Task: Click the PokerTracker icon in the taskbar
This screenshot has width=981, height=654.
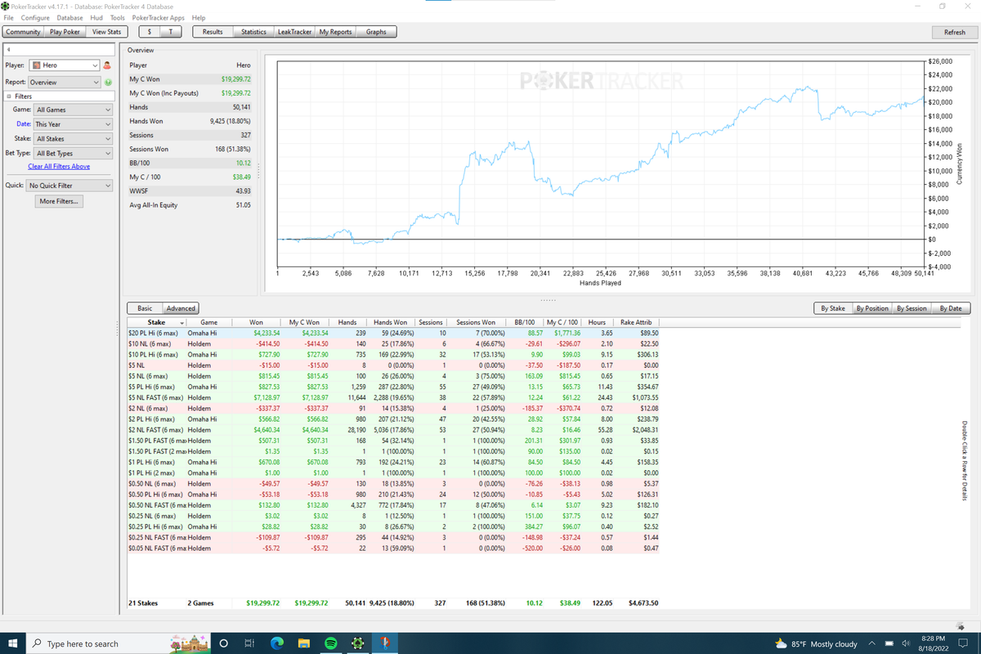Action: coord(356,643)
